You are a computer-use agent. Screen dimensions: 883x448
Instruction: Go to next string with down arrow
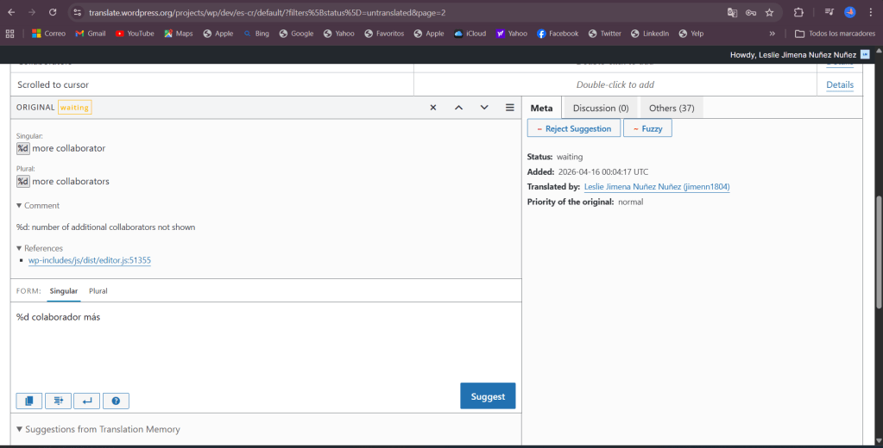(484, 108)
